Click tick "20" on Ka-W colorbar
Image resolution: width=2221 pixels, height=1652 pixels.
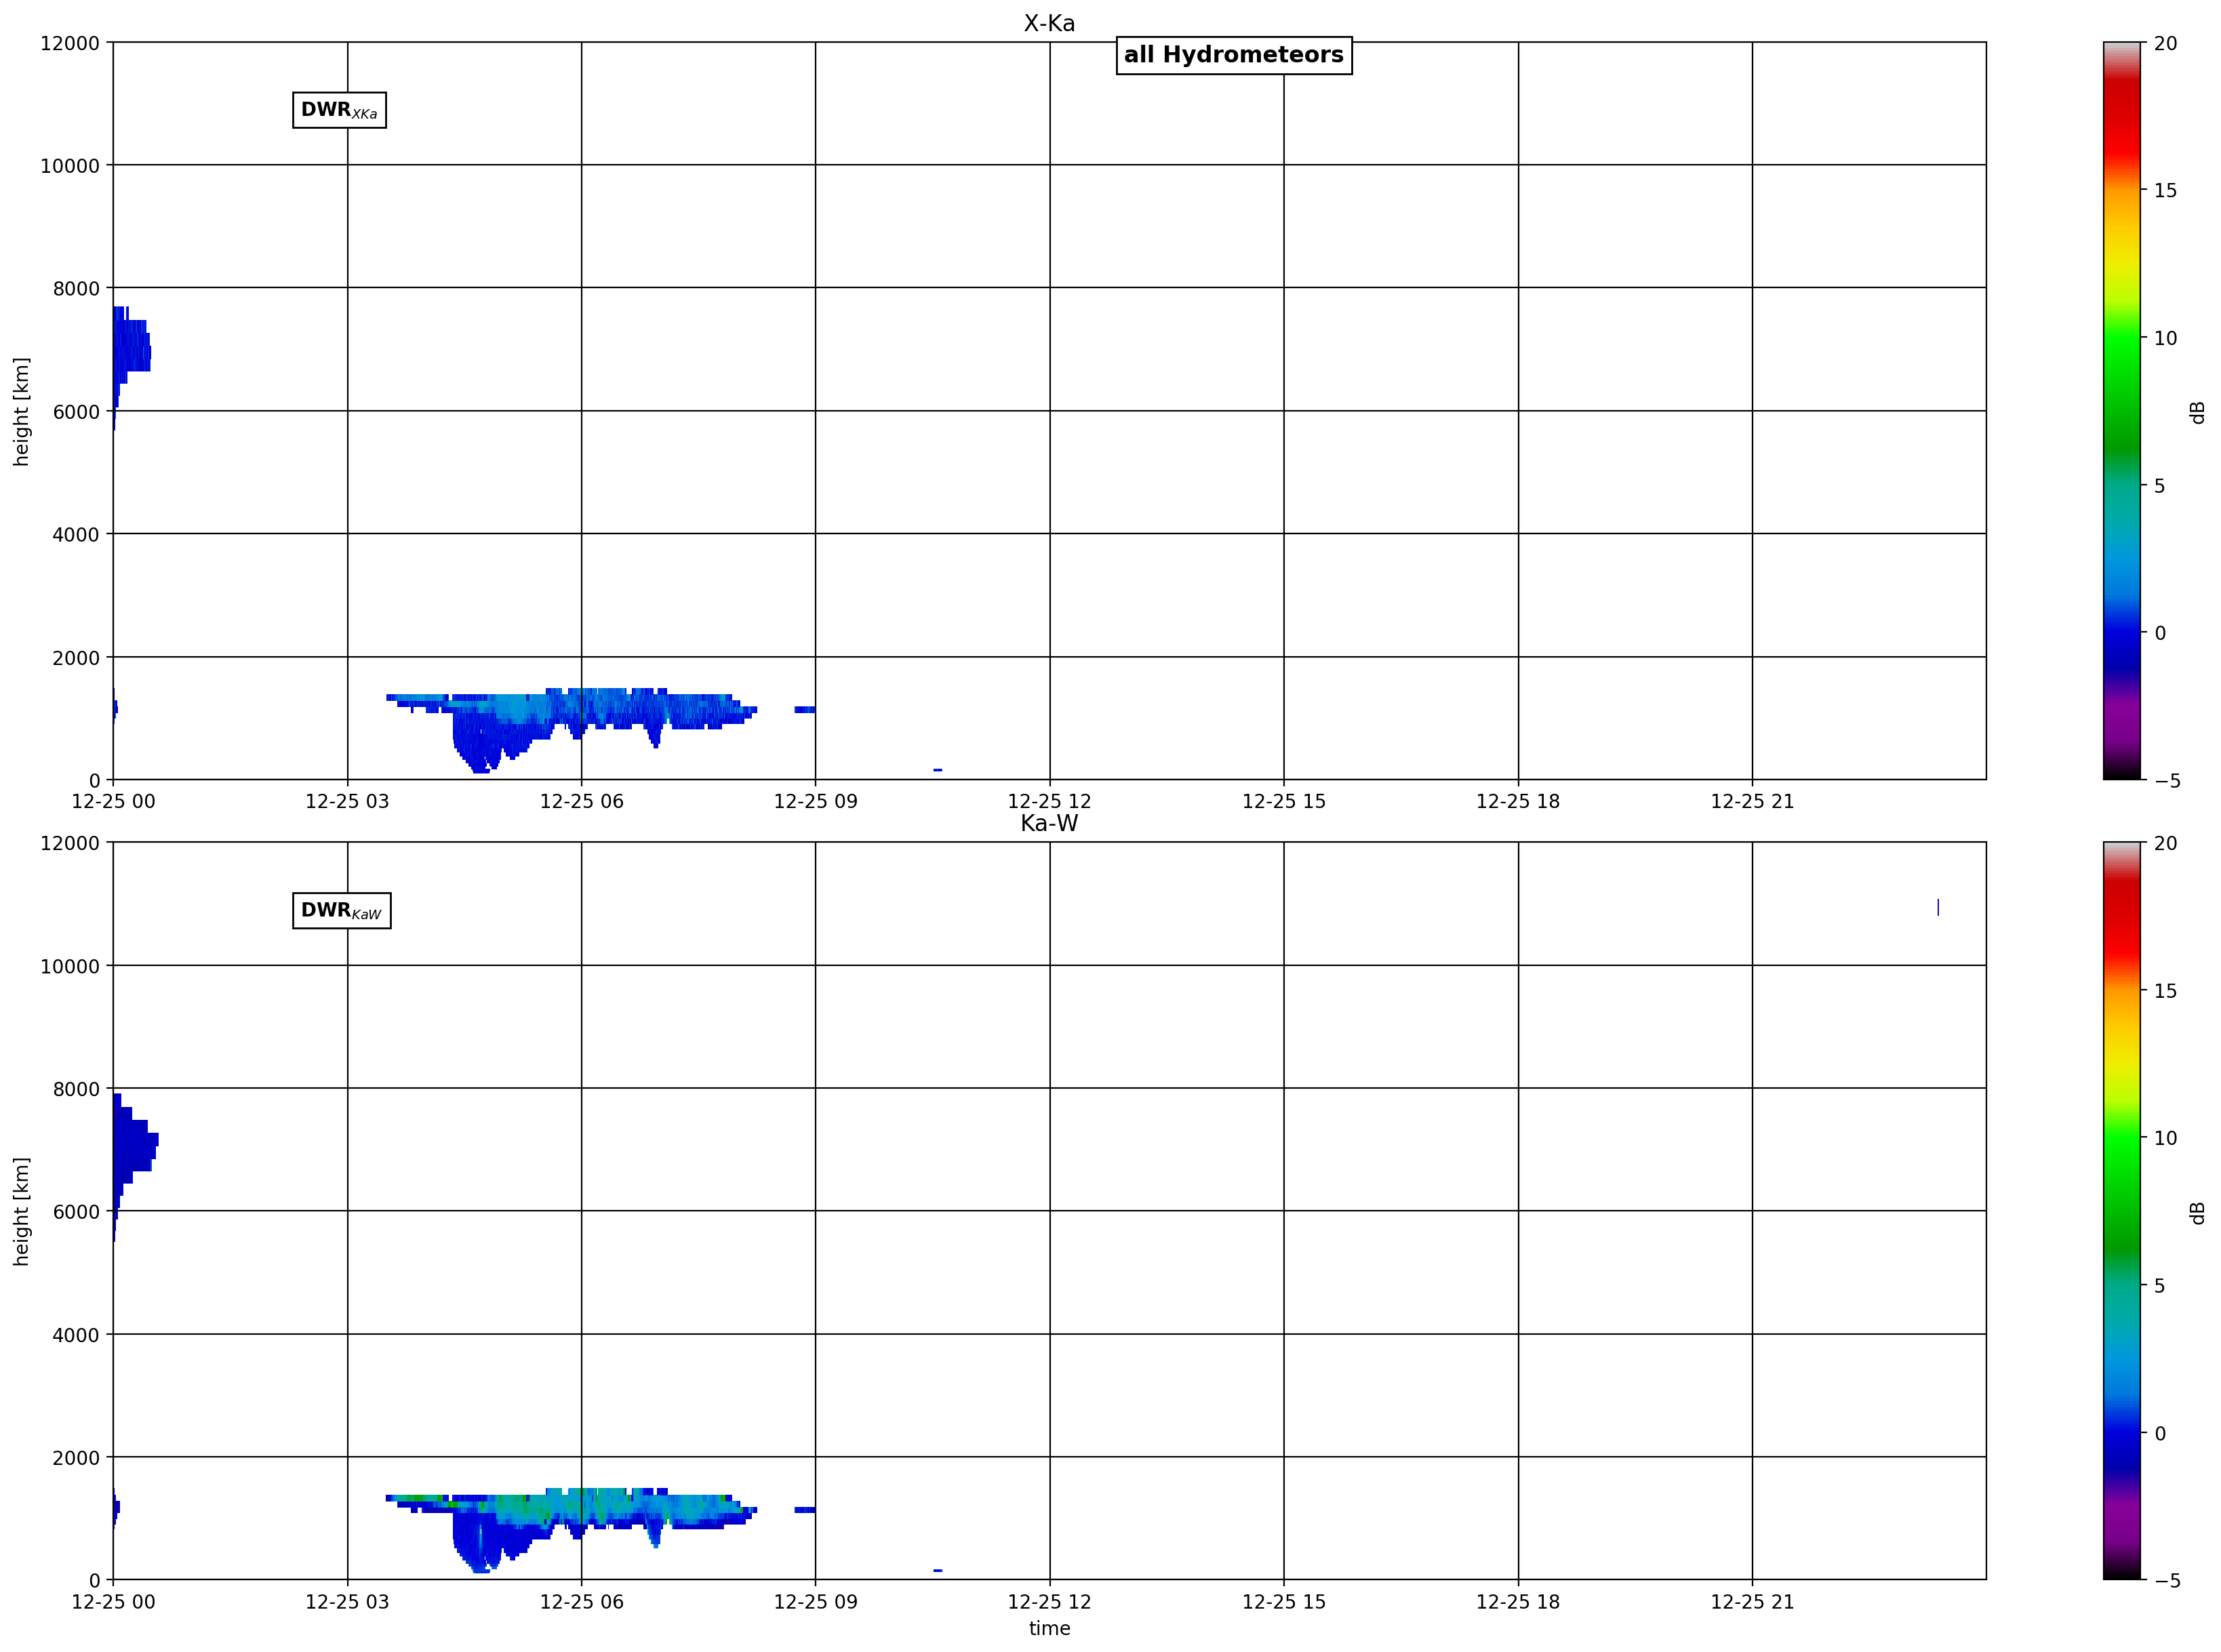point(2165,843)
